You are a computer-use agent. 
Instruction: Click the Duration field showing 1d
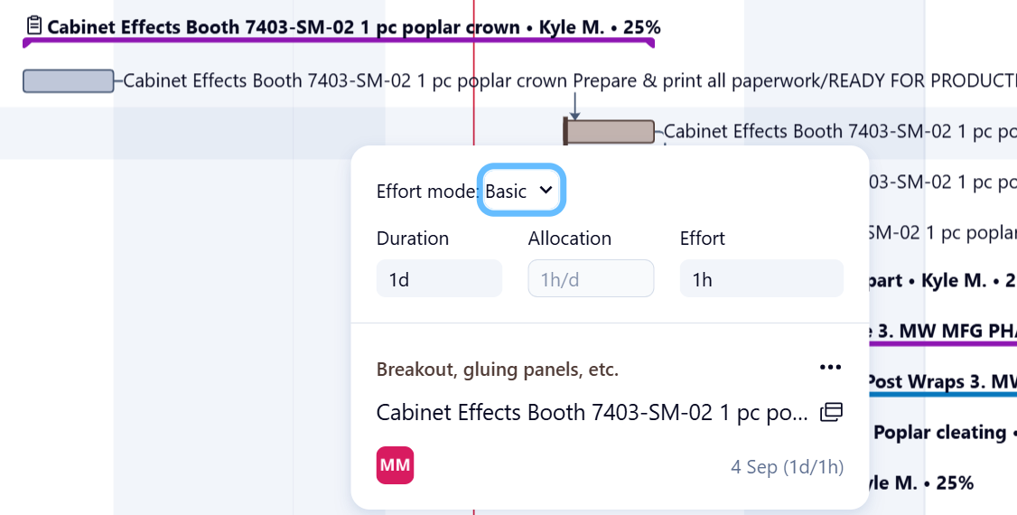[x=439, y=279]
